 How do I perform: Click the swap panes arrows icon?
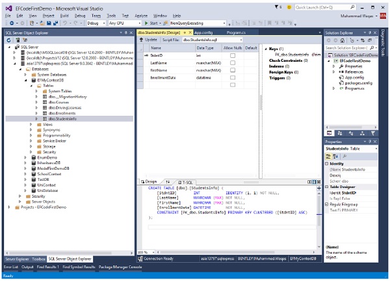click(168, 182)
